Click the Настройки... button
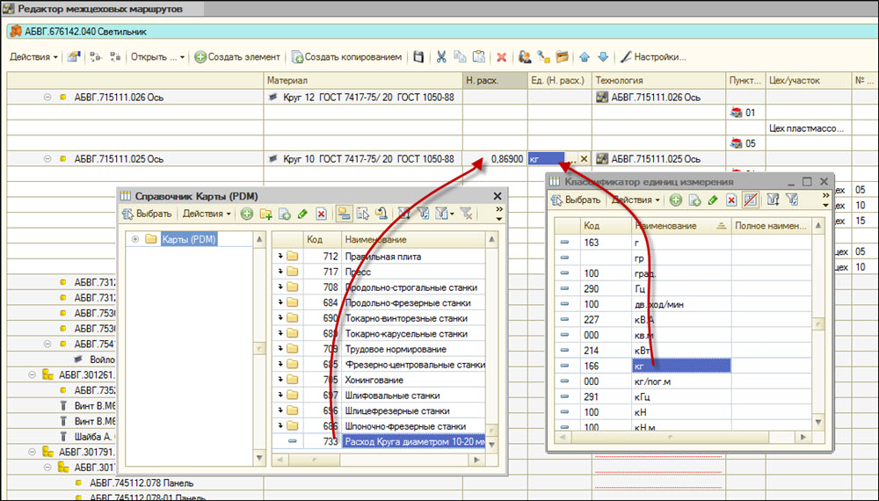879x501 pixels. [x=653, y=57]
